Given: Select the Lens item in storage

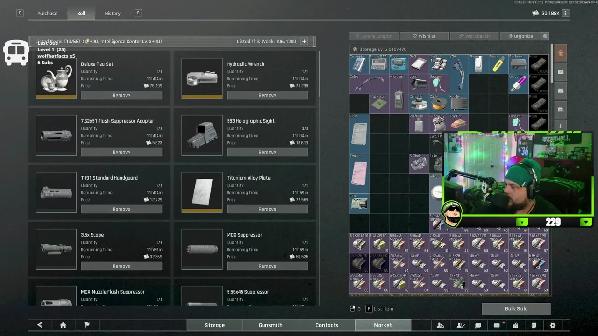Looking at the screenshot, I should (x=419, y=84).
